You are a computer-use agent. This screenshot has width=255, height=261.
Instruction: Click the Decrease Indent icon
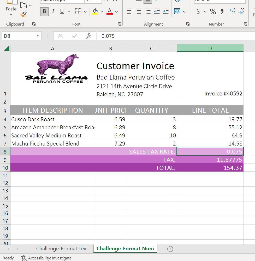(157, 11)
